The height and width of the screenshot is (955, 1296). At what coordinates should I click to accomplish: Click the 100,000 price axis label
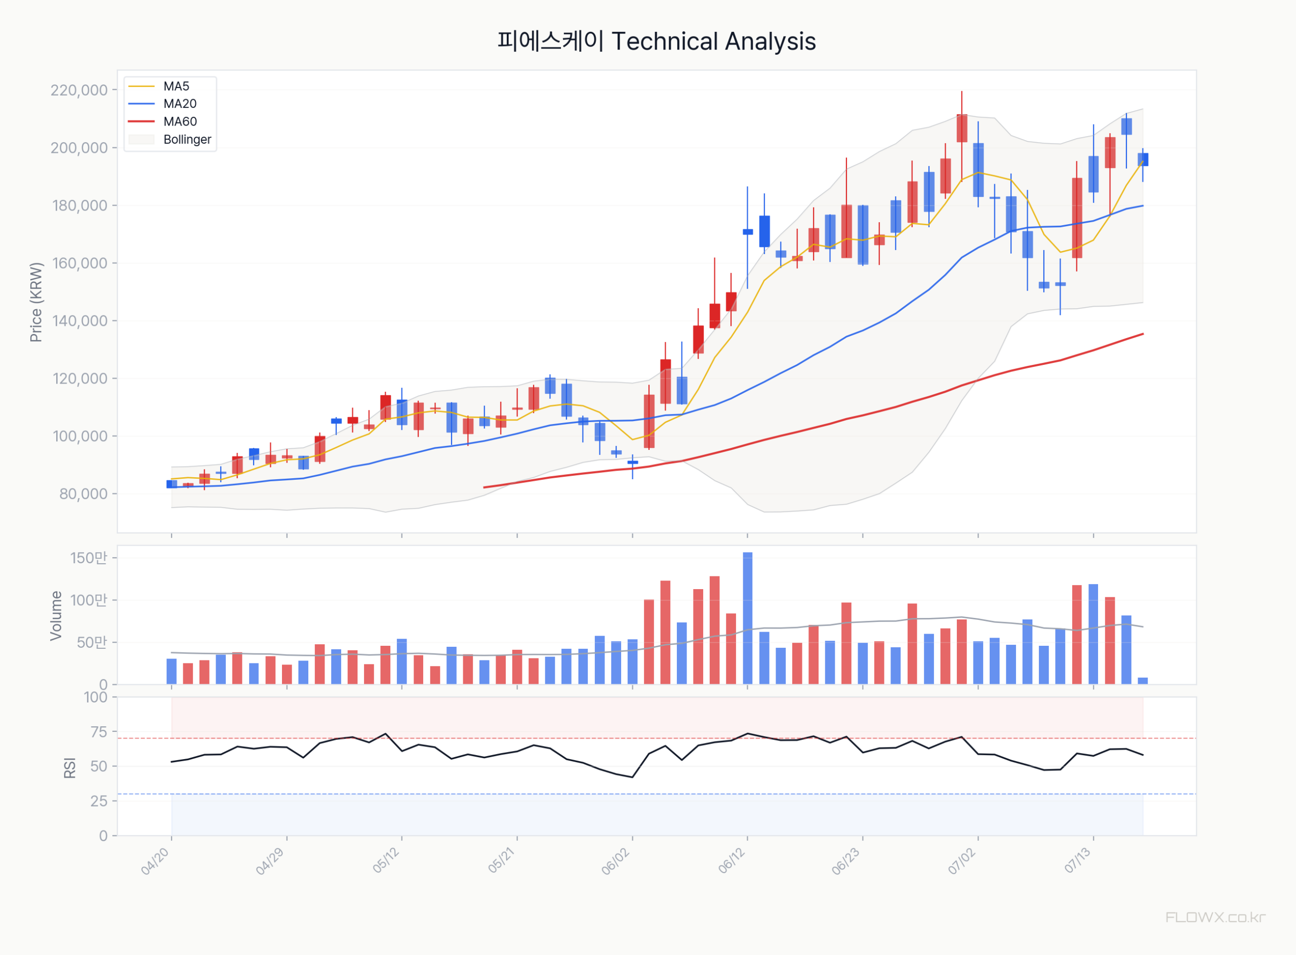tap(80, 436)
